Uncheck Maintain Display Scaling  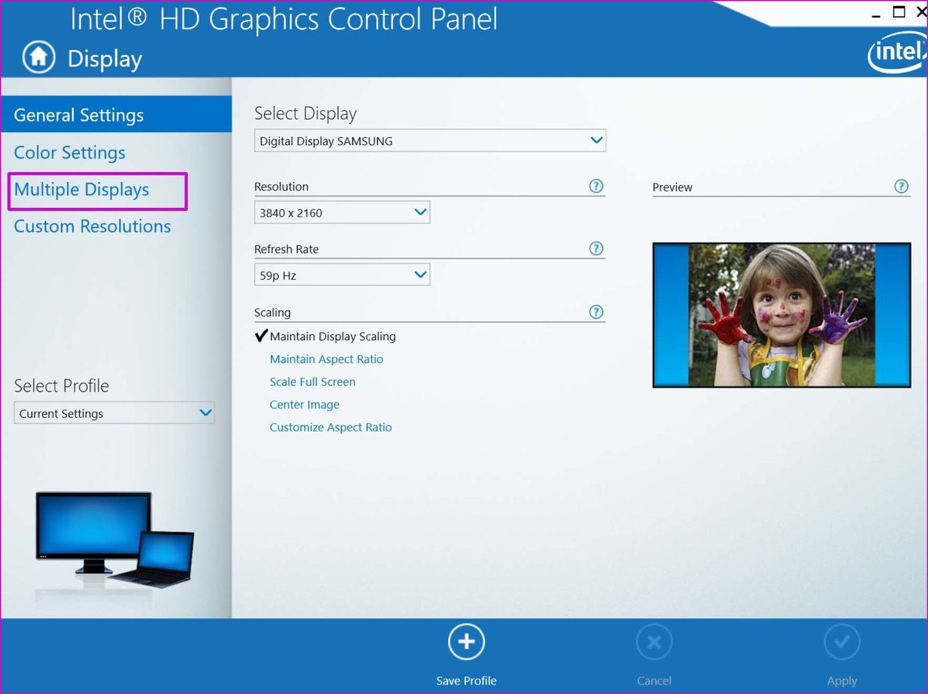[261, 336]
